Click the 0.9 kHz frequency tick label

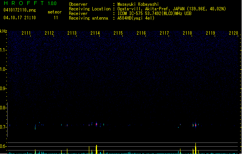click(3, 89)
